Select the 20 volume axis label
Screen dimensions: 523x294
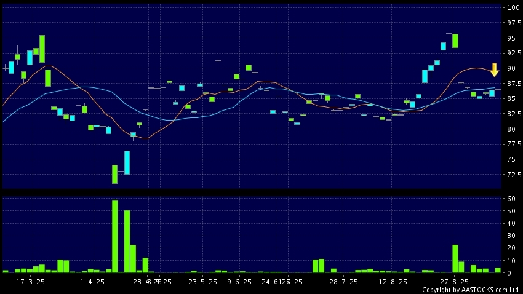pyautogui.click(x=511, y=248)
